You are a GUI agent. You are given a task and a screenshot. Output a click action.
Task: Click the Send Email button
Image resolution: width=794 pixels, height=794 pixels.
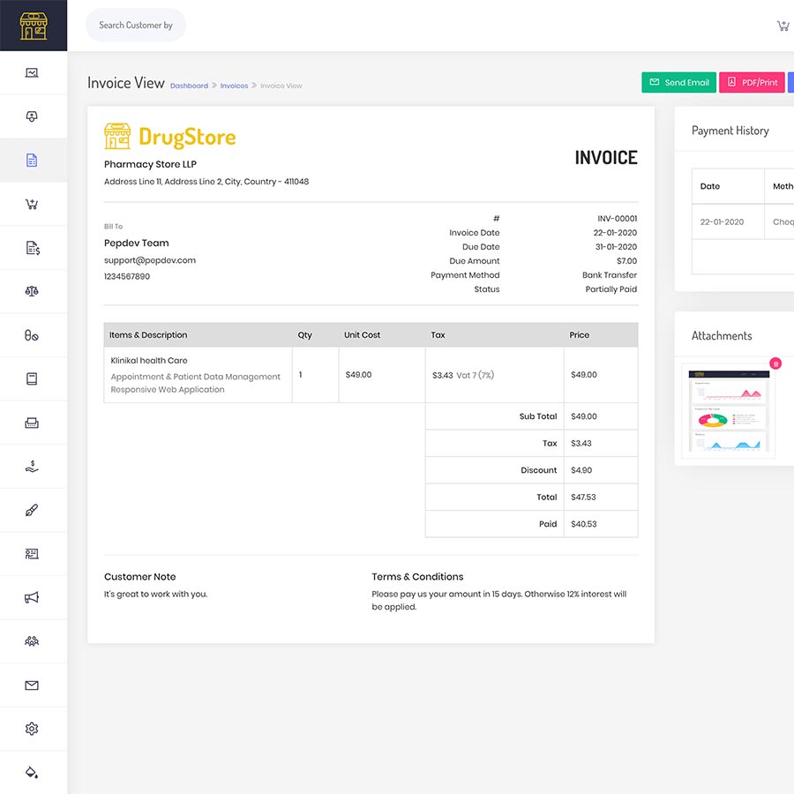(x=678, y=82)
